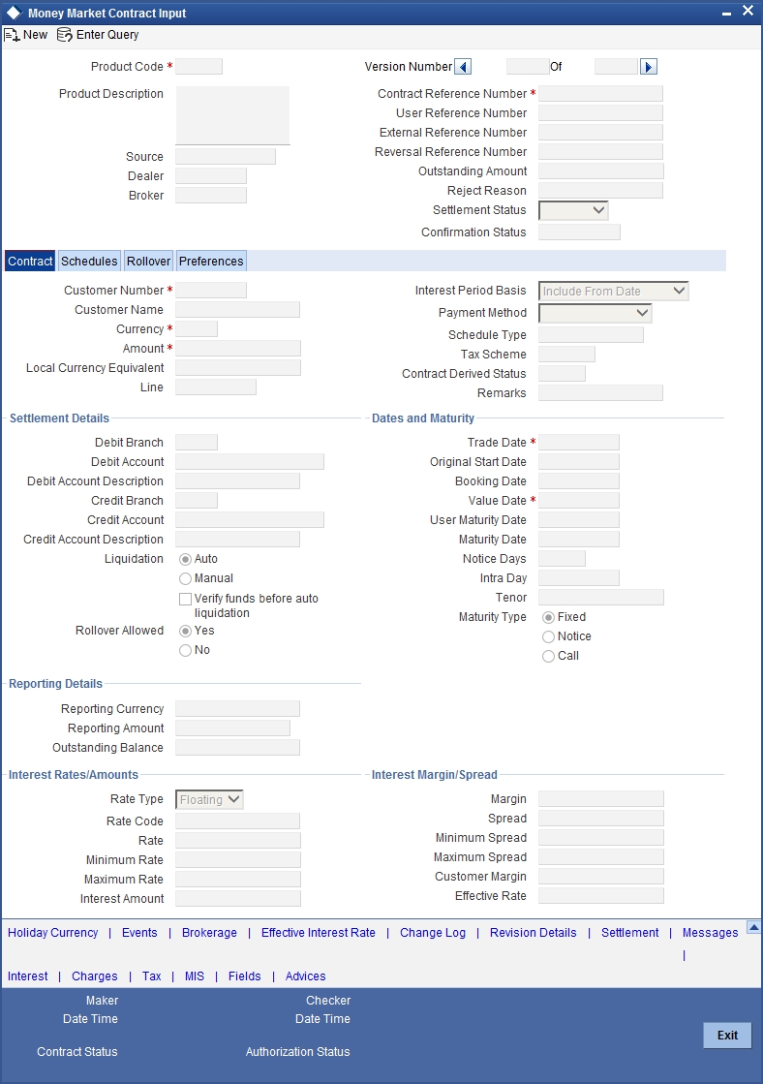The image size is (763, 1084).
Task: Open the Change Log link
Action: click(433, 933)
